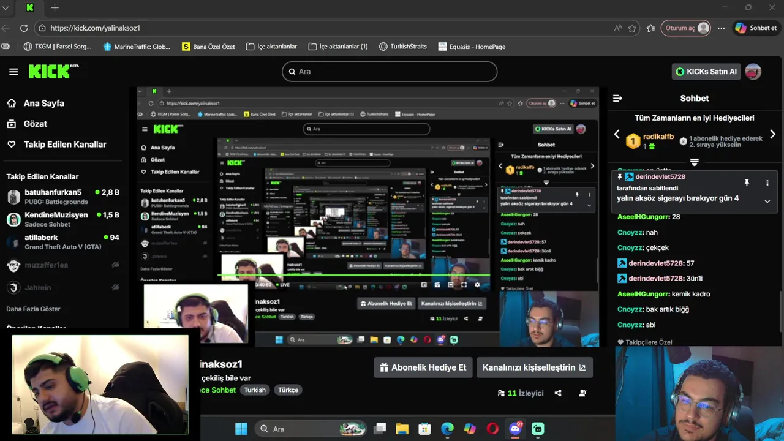Unpin the pinned chat message
The image size is (784, 441).
[x=747, y=183]
